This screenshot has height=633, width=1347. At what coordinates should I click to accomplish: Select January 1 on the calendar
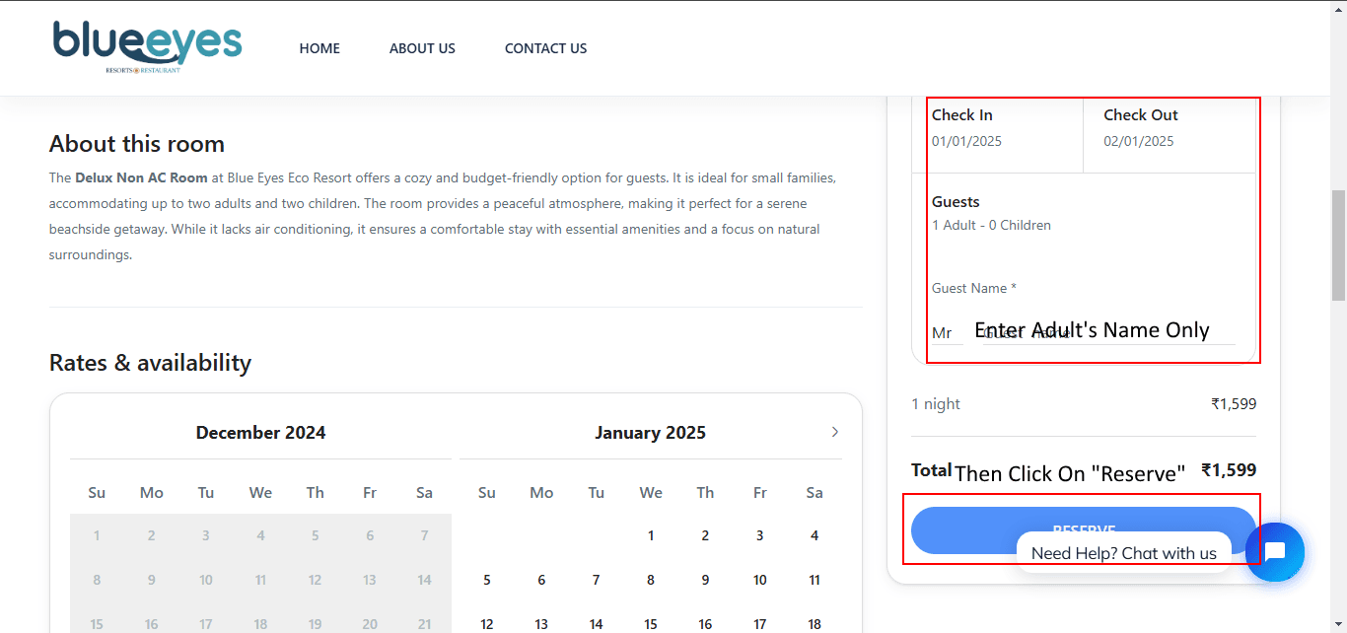pyautogui.click(x=651, y=535)
